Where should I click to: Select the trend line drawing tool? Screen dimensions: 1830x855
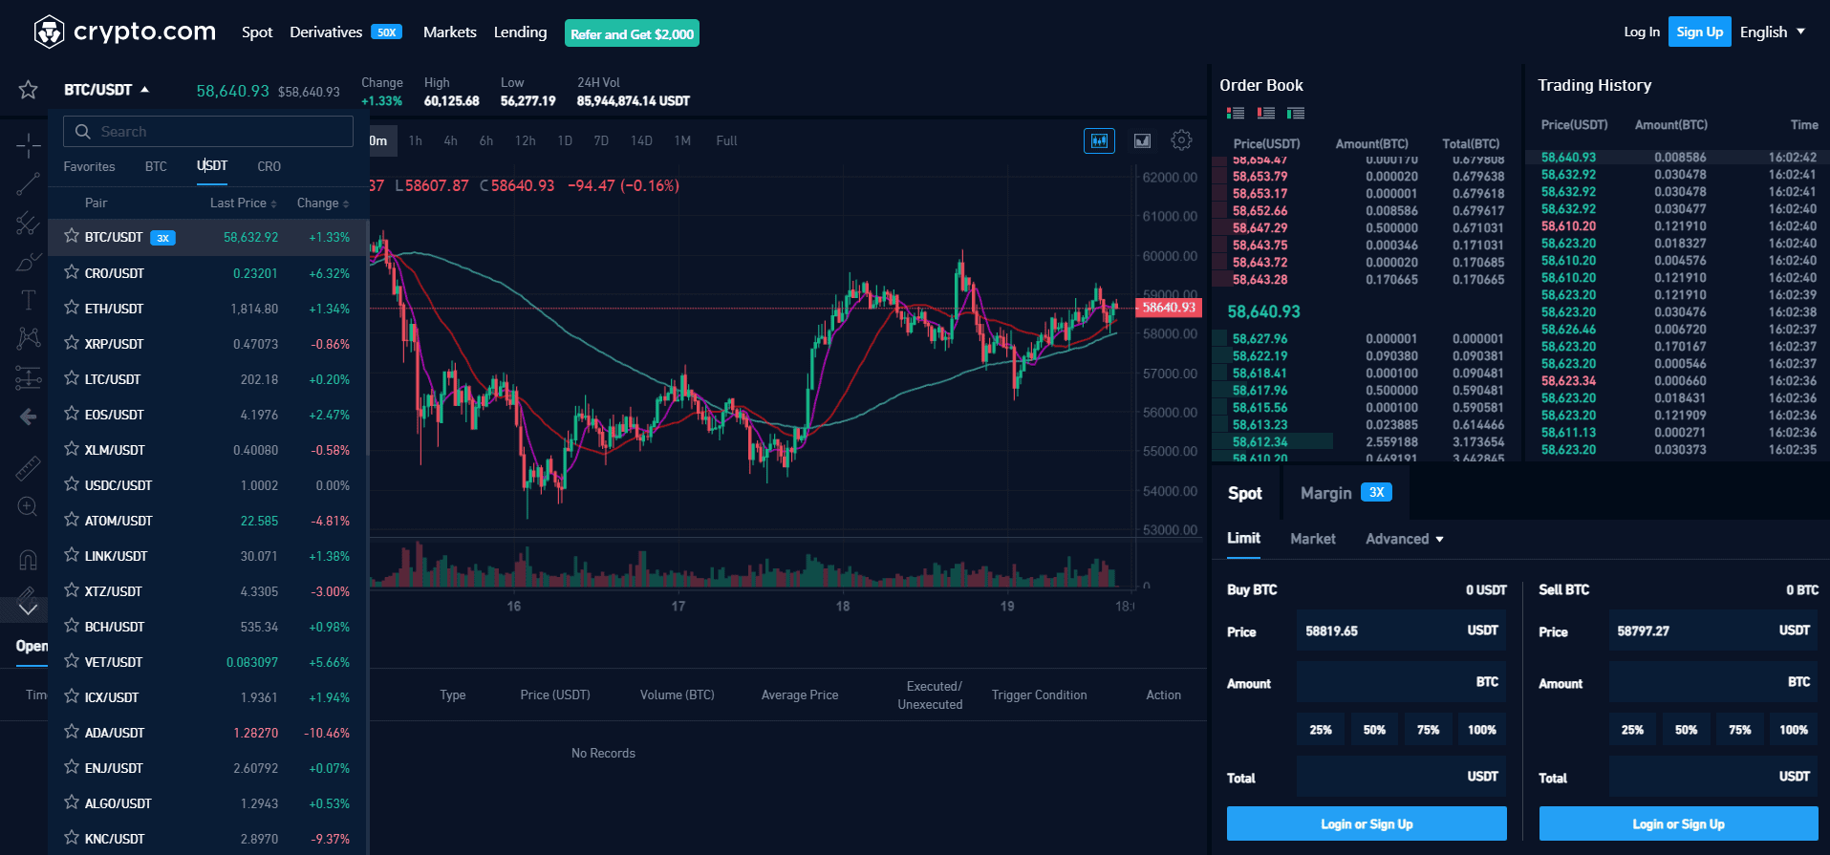[x=28, y=184]
